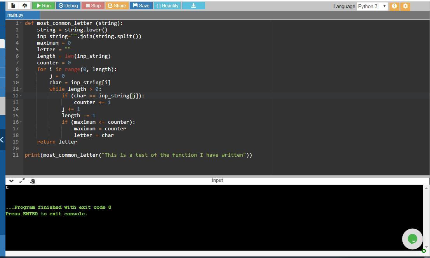Collapse the while block at line 11

pos(21,89)
